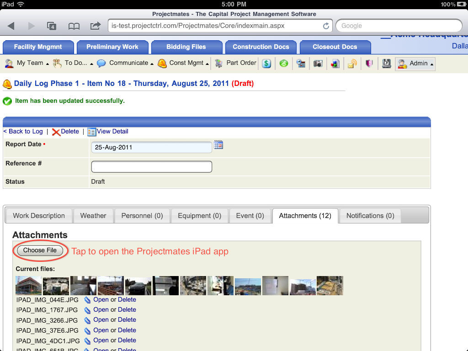Image resolution: width=468 pixels, height=351 pixels.
Task: Click the first attachment thumbnail of red building
Action: coord(29,286)
